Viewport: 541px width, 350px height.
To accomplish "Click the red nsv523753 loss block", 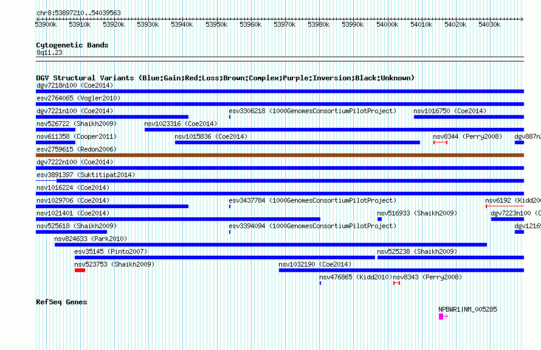I will point(80,270).
